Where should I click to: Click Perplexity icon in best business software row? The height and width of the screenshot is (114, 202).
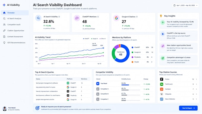(68, 96)
